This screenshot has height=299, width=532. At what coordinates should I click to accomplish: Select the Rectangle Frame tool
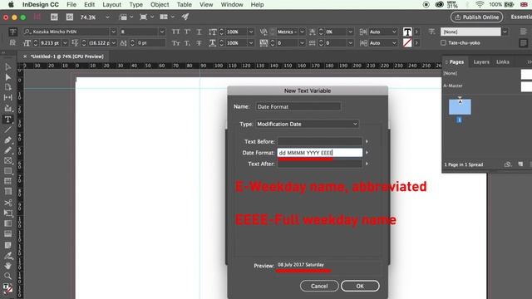7,160
